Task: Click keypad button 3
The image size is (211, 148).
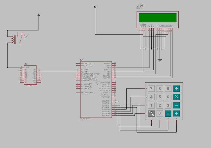Action: click(x=168, y=105)
